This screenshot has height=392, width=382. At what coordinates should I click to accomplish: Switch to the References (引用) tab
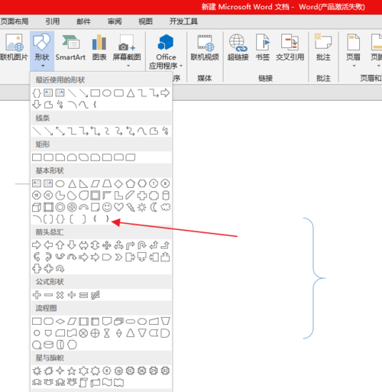[53, 21]
